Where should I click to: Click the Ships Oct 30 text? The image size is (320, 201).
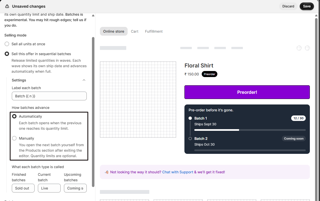click(204, 145)
